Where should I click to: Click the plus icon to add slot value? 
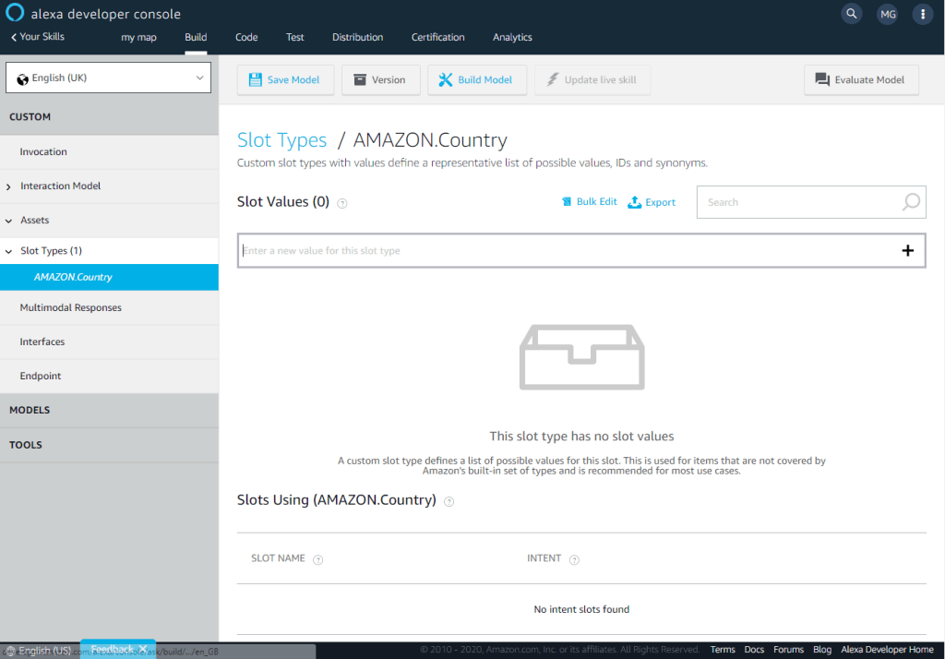(907, 250)
